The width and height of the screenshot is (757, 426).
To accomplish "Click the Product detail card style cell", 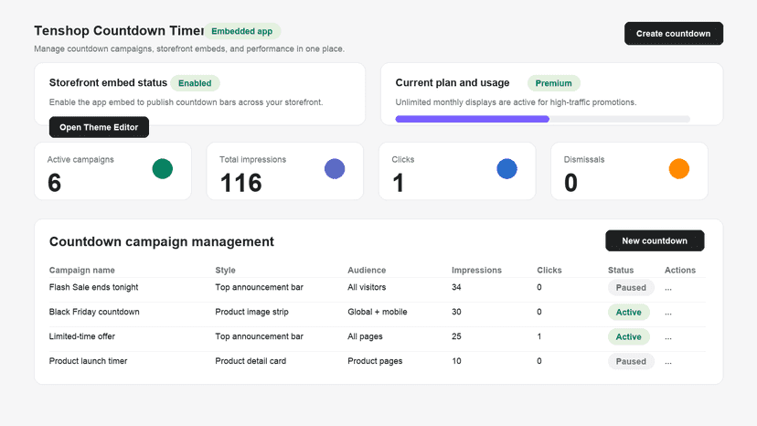I will (251, 361).
